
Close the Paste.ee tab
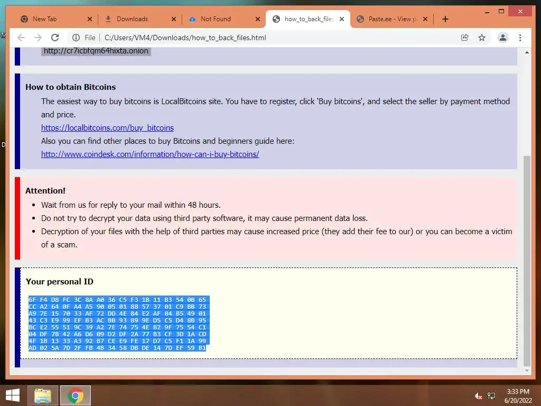(425, 19)
